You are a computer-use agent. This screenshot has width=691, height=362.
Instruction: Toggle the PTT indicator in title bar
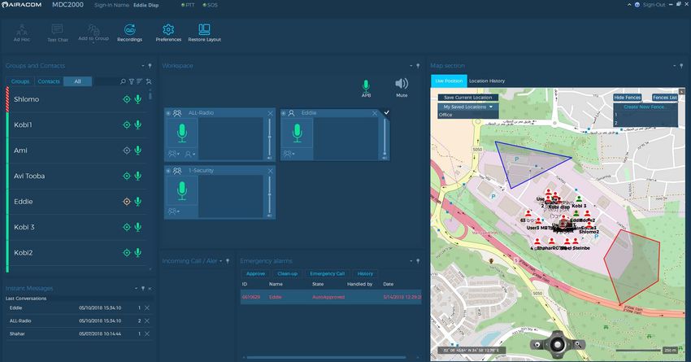point(188,6)
